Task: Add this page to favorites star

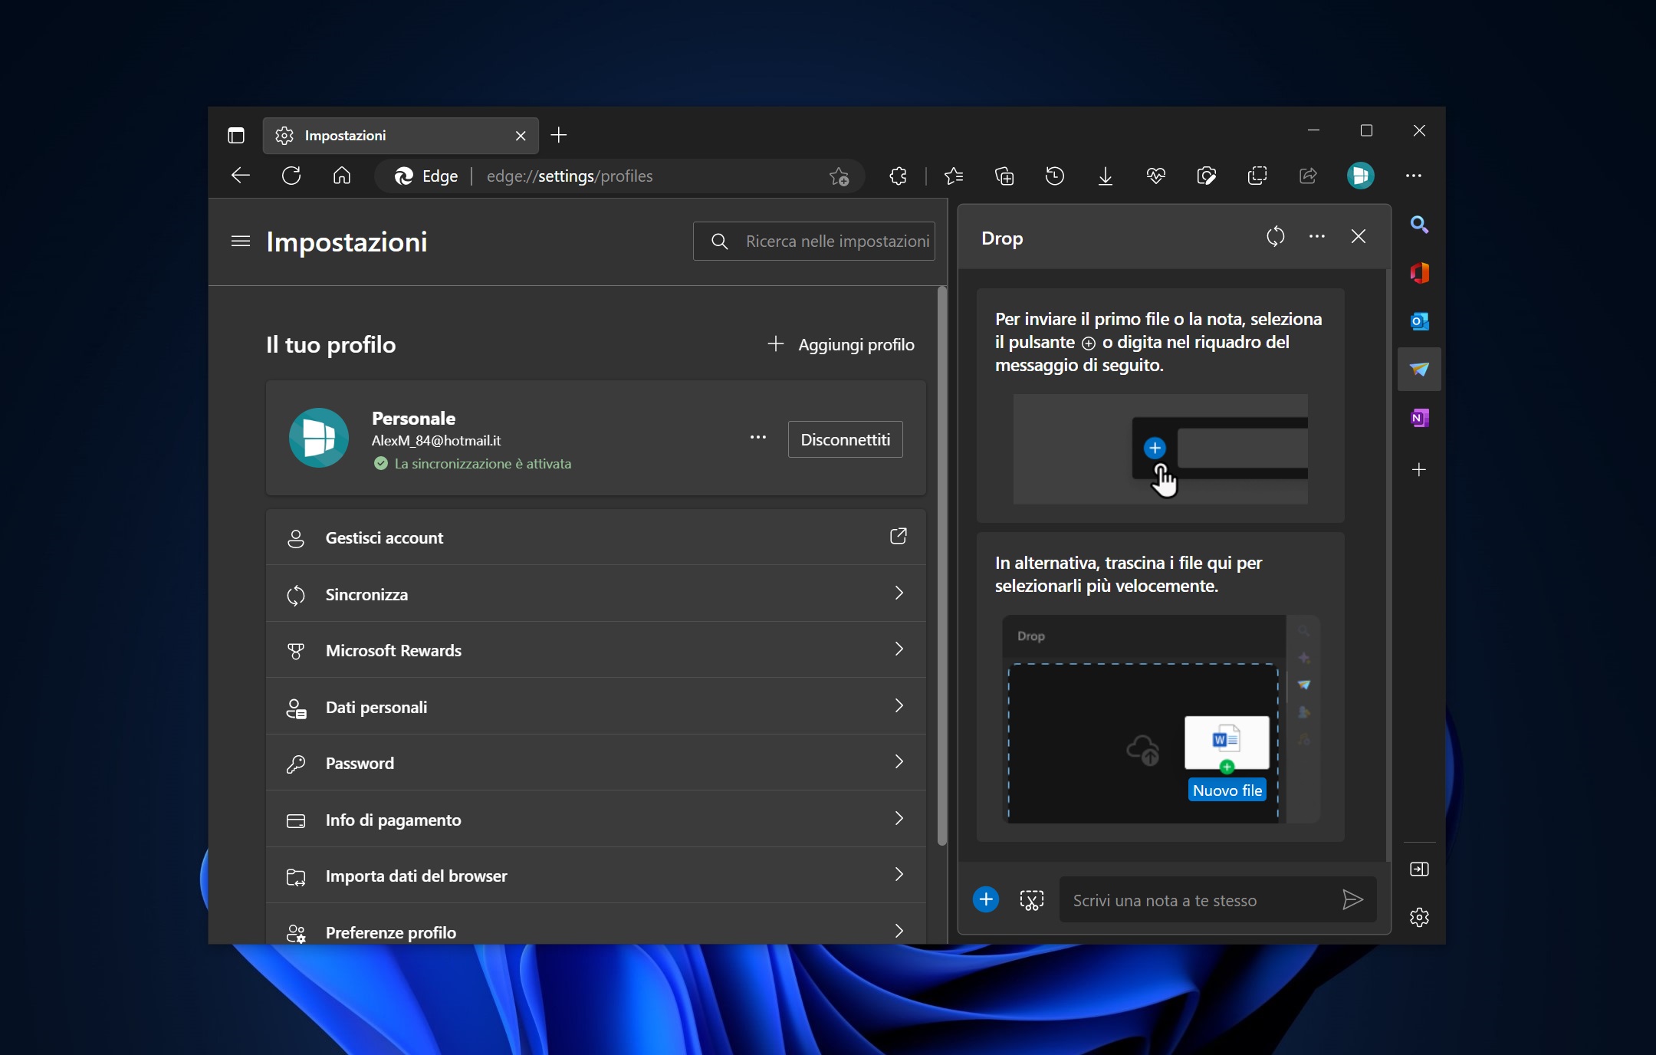Action: [x=839, y=176]
